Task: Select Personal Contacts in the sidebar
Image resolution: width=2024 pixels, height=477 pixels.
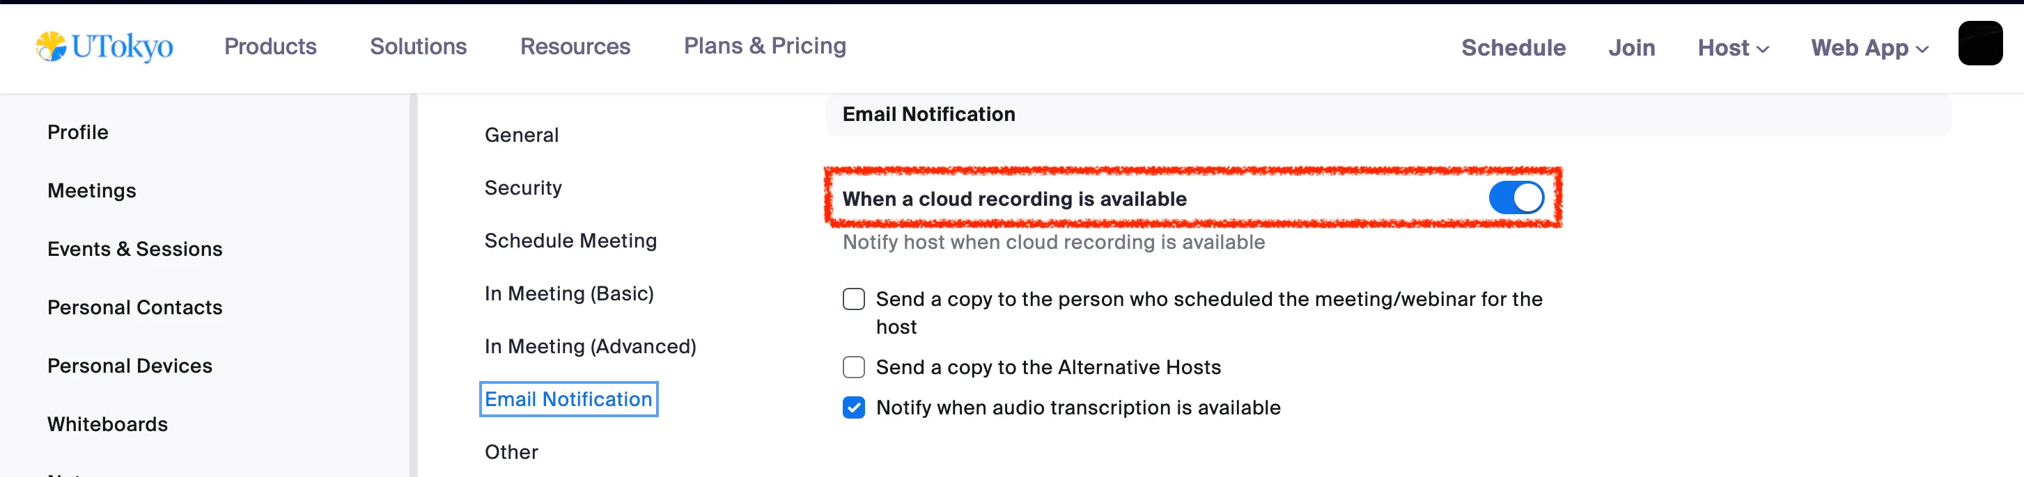Action: tap(134, 307)
